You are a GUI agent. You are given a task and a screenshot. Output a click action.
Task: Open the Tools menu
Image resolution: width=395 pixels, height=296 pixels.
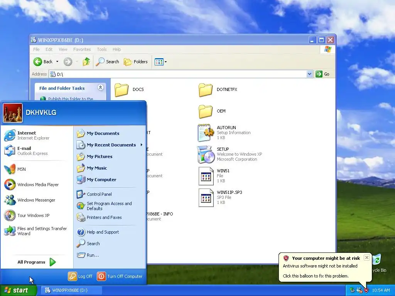tap(102, 49)
